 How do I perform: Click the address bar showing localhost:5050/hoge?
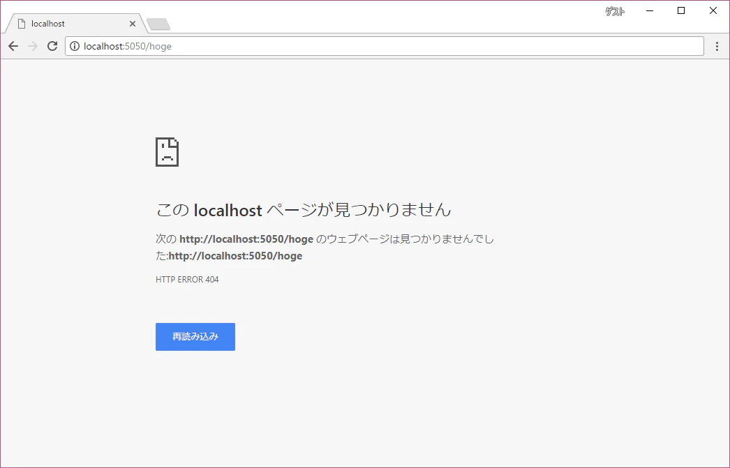384,46
